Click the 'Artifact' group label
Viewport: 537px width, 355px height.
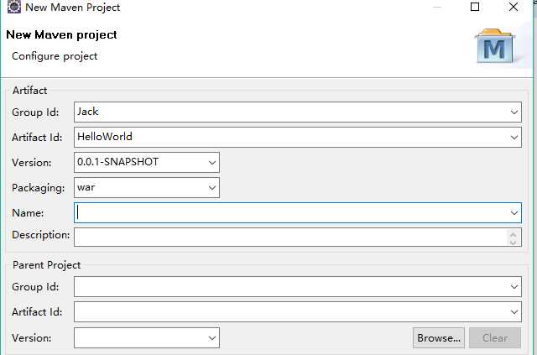30,91
